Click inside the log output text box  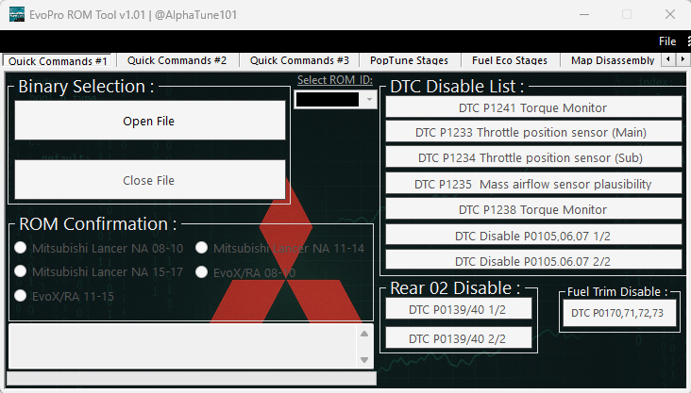[x=182, y=347]
